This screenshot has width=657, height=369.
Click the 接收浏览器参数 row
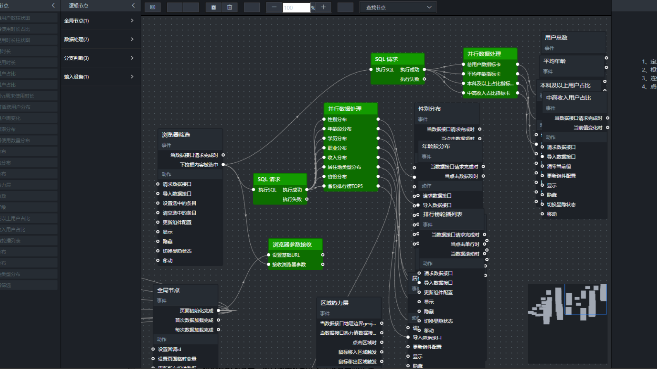point(295,264)
